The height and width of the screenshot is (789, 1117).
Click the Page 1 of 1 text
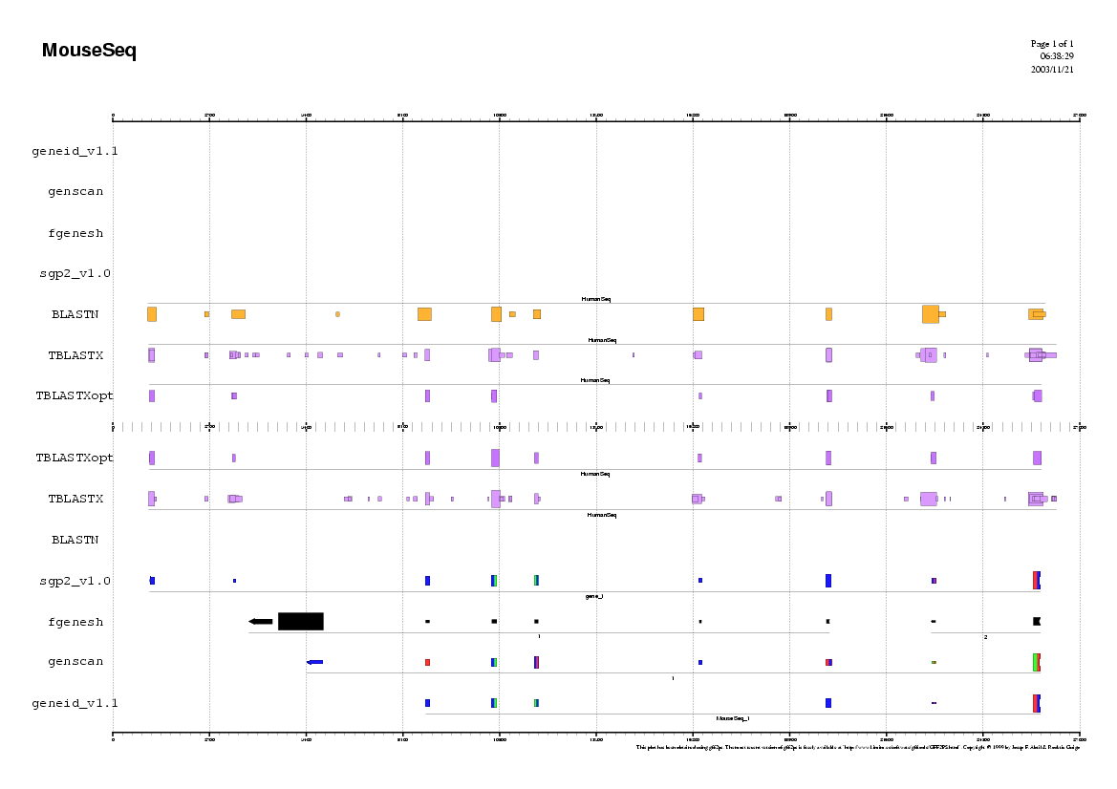click(x=1051, y=44)
